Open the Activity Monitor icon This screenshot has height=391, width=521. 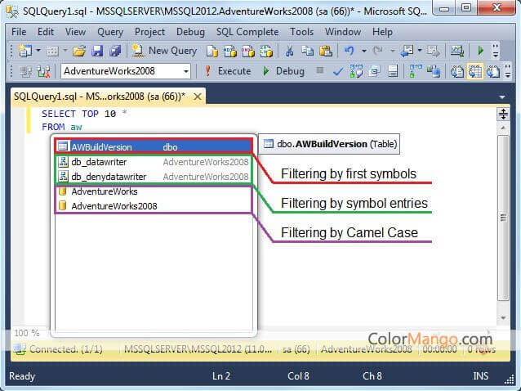[x=457, y=51]
